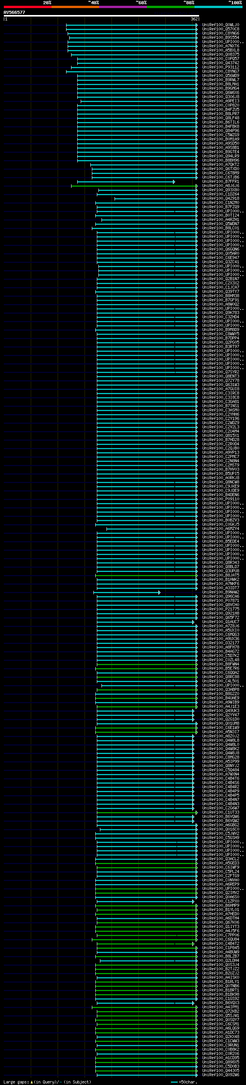Select the UniRef100_B8LMA1 label
This screenshot has width=246, height=1085.
coord(221,84)
